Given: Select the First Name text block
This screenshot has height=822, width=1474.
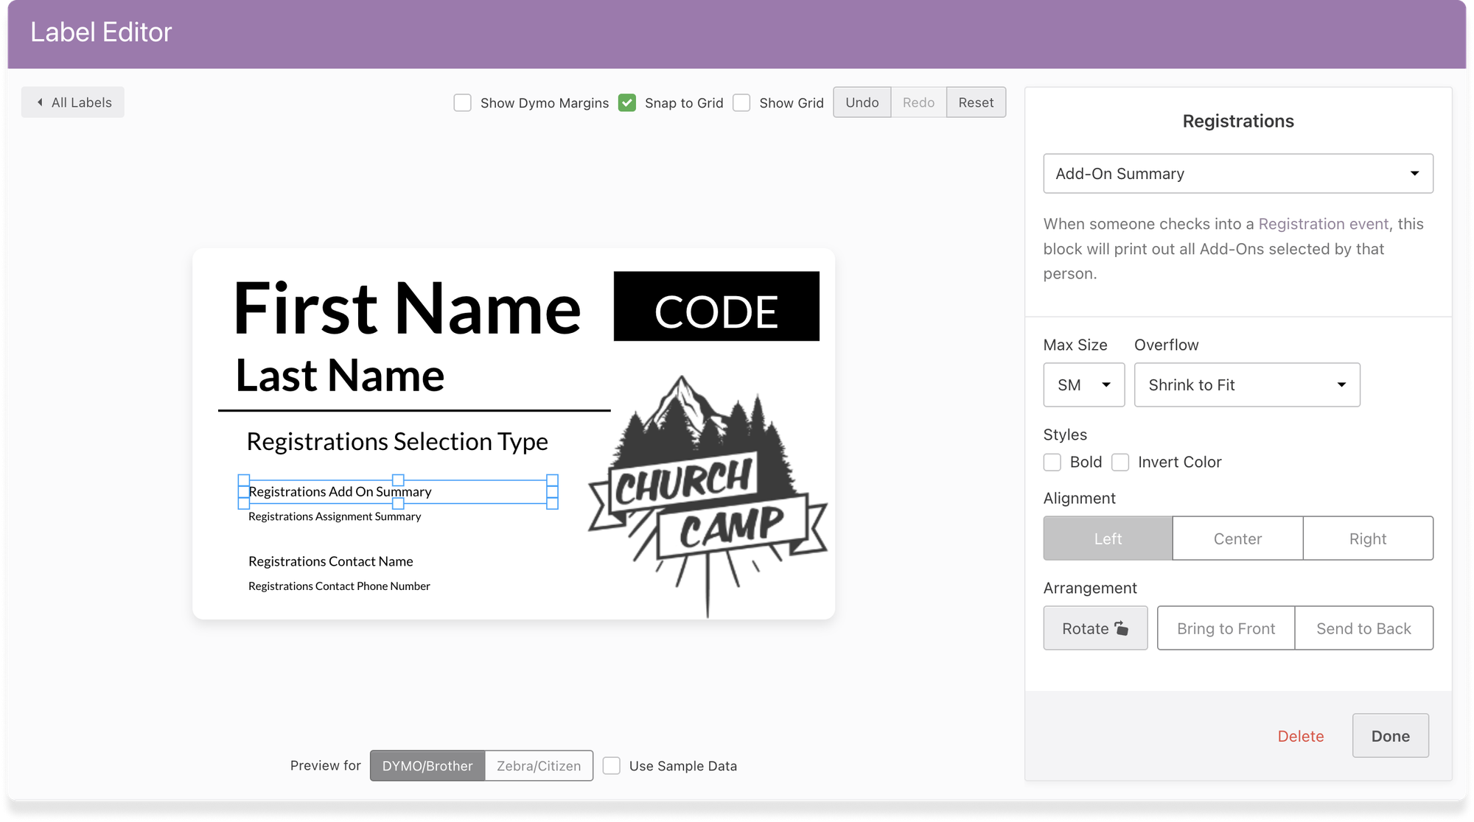Looking at the screenshot, I should [407, 308].
